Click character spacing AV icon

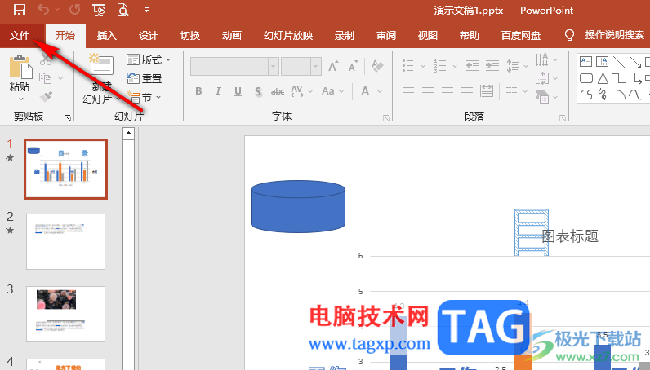pos(297,91)
